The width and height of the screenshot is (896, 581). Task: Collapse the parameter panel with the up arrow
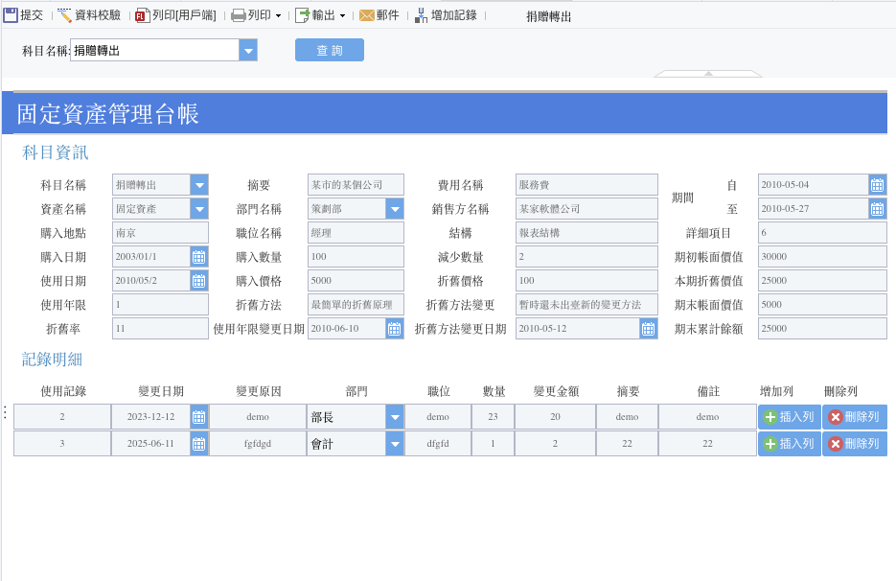tap(708, 73)
